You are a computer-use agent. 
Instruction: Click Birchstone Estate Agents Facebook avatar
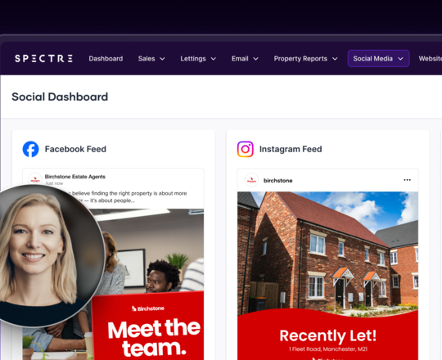click(35, 179)
